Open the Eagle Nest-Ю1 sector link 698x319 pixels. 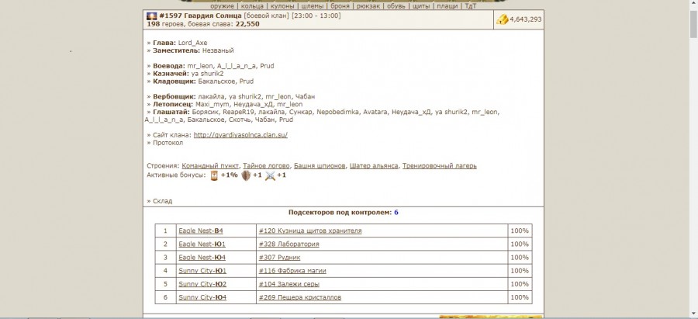click(x=202, y=244)
